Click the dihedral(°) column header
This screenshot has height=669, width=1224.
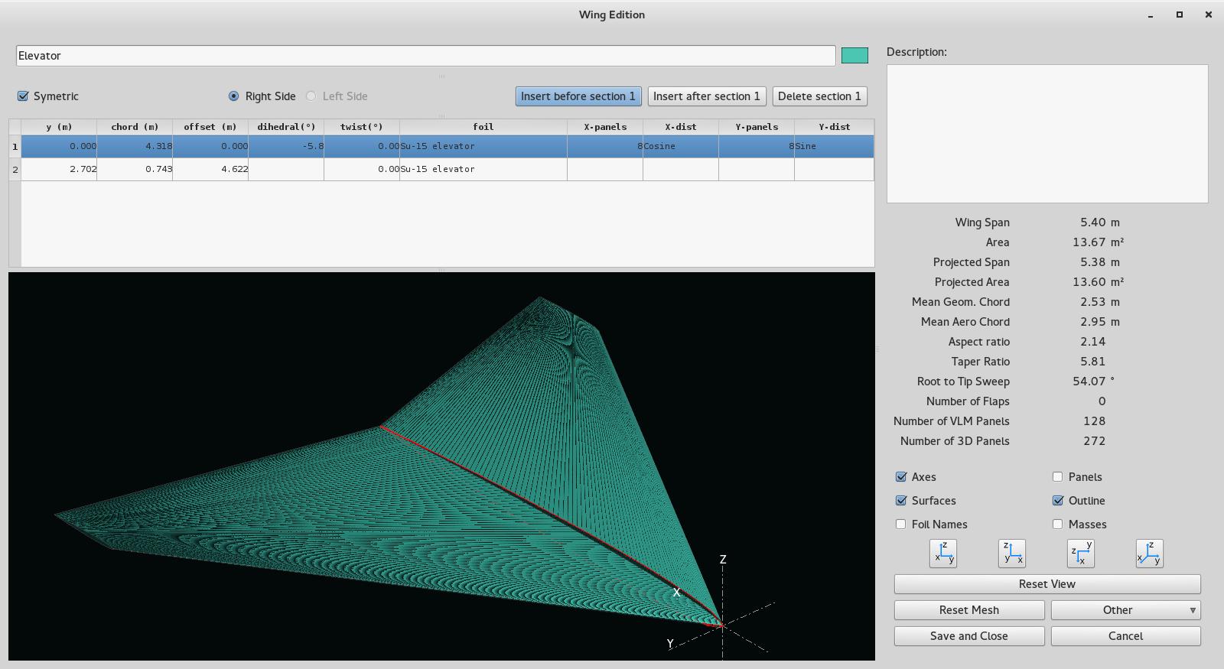pos(286,127)
